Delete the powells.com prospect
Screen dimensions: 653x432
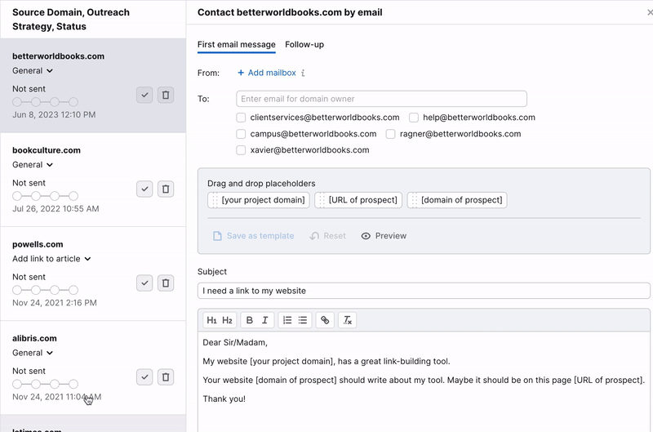(x=166, y=283)
